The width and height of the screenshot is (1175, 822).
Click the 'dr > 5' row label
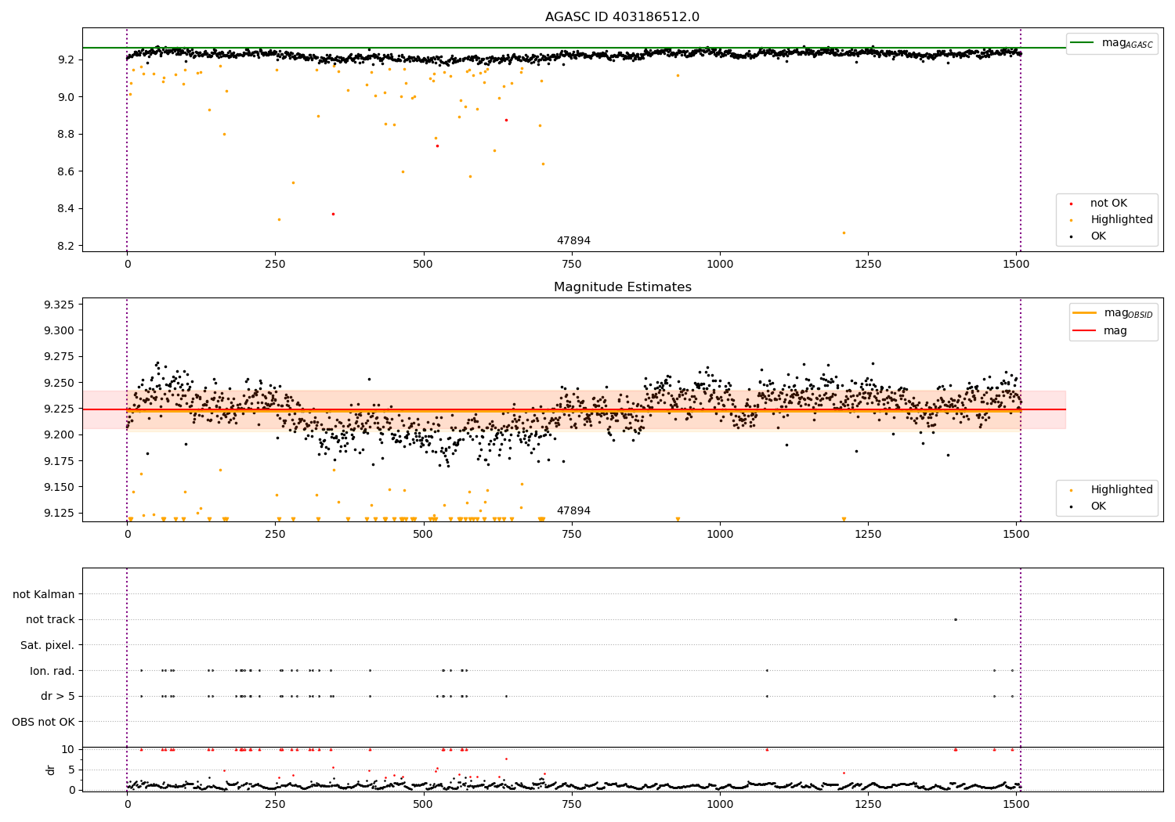(58, 696)
